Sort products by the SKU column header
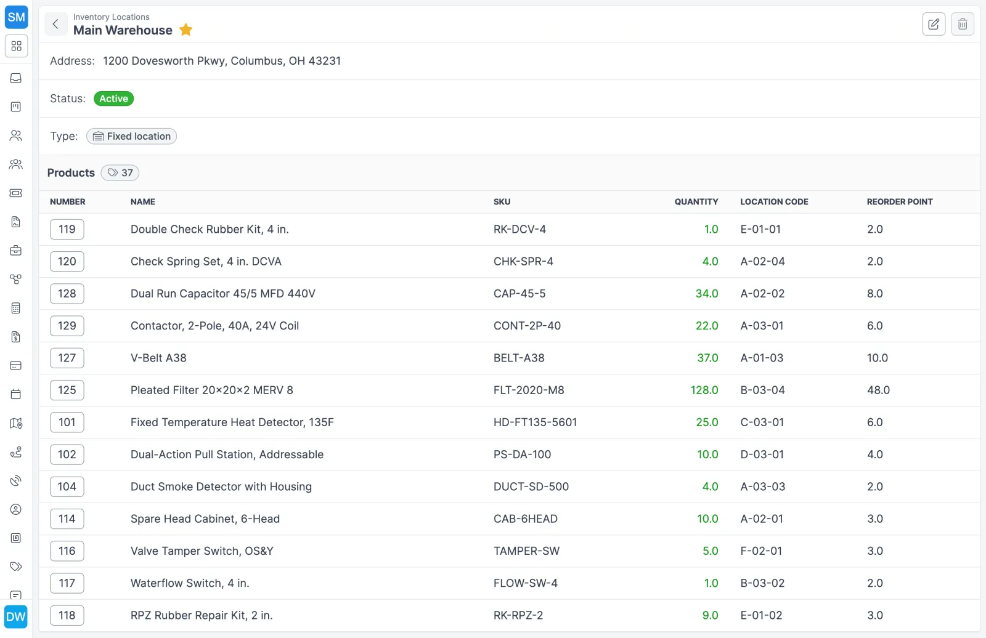Screen dimensions: 986x638 click(502, 202)
